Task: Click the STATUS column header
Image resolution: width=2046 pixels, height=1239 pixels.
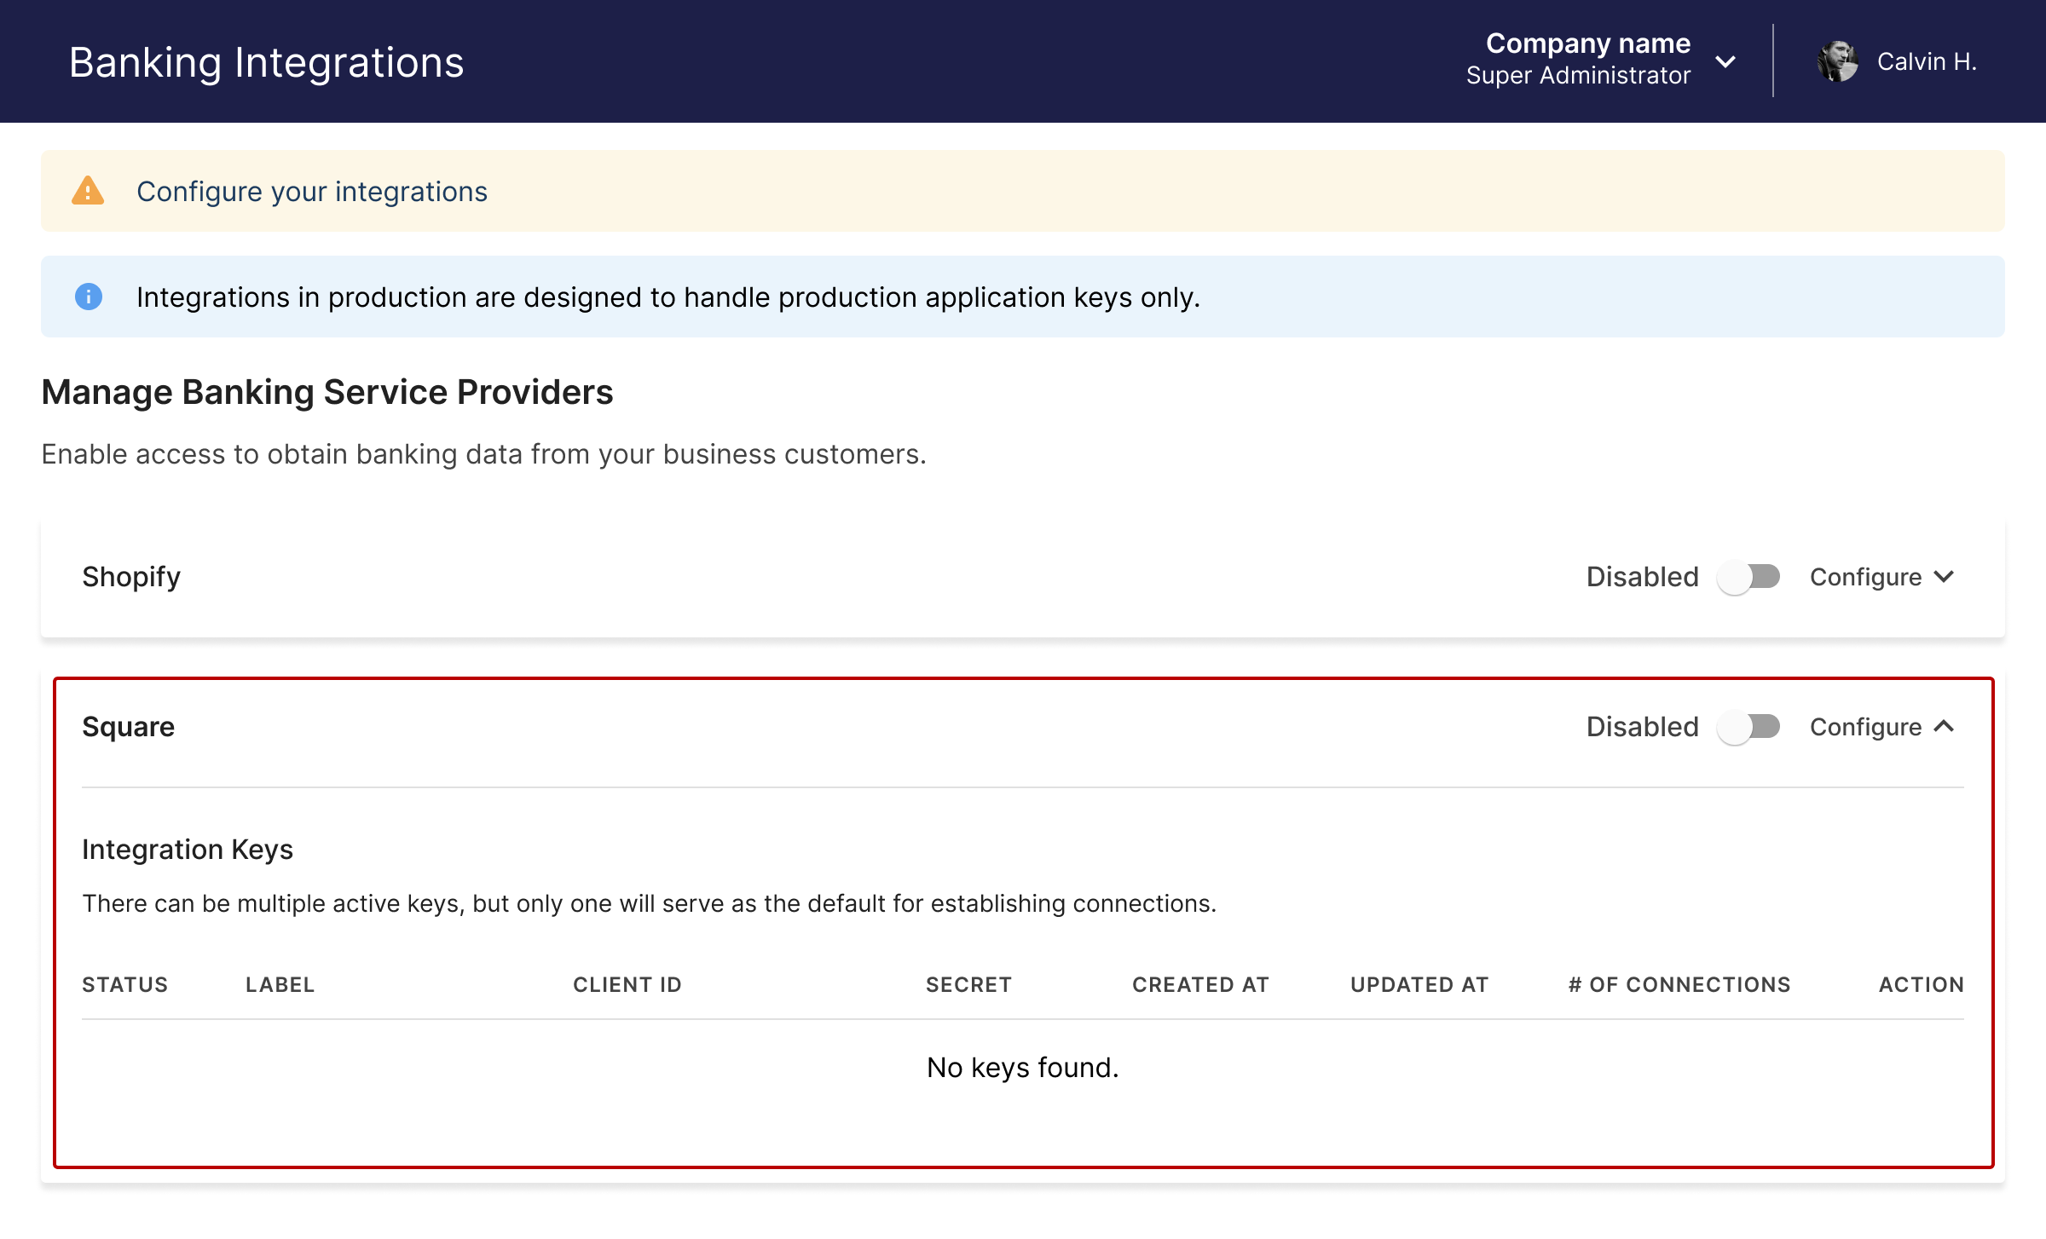Action: coord(125,984)
